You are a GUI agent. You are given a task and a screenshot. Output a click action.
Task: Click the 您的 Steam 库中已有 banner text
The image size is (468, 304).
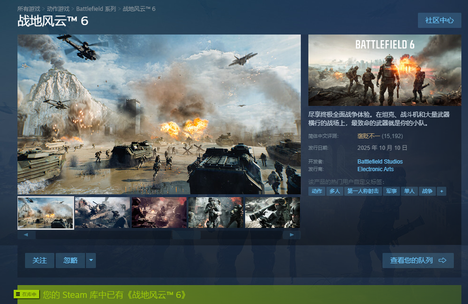click(114, 295)
